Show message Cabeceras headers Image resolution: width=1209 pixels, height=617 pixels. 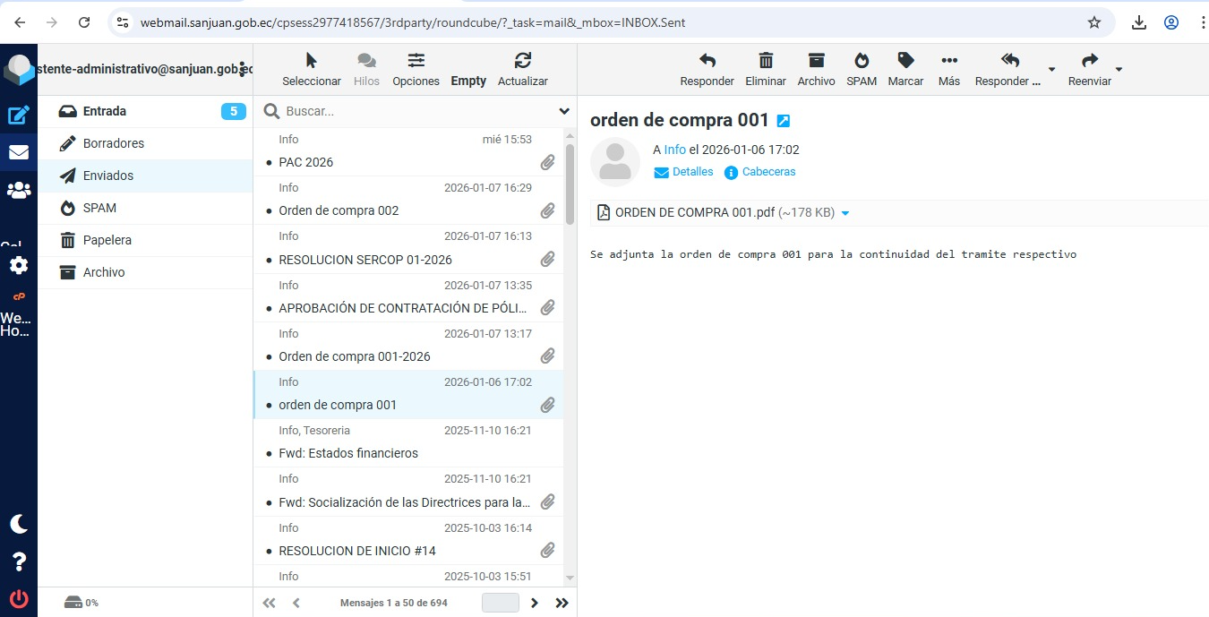pyautogui.click(x=768, y=172)
